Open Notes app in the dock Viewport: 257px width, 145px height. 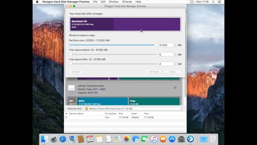coord(99,139)
